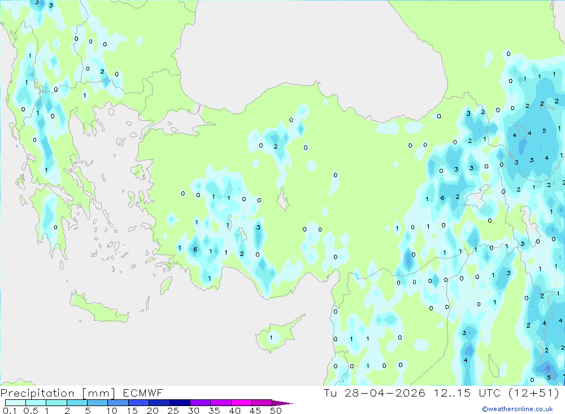Click the above-50 mm arrow tip of legend
The width and height of the screenshot is (565, 414).
coord(283,403)
